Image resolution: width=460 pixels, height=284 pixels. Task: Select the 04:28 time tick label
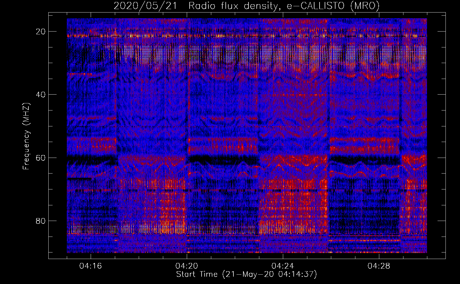pyautogui.click(x=379, y=266)
